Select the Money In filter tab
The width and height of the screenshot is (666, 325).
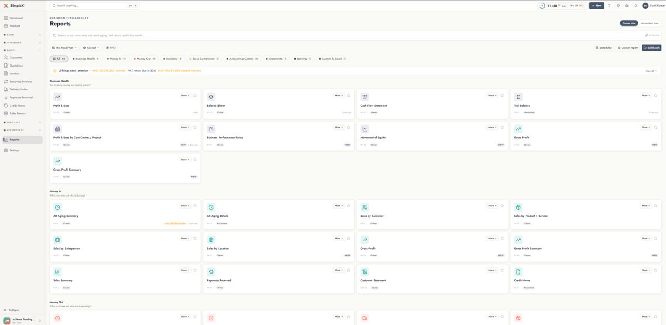click(117, 59)
